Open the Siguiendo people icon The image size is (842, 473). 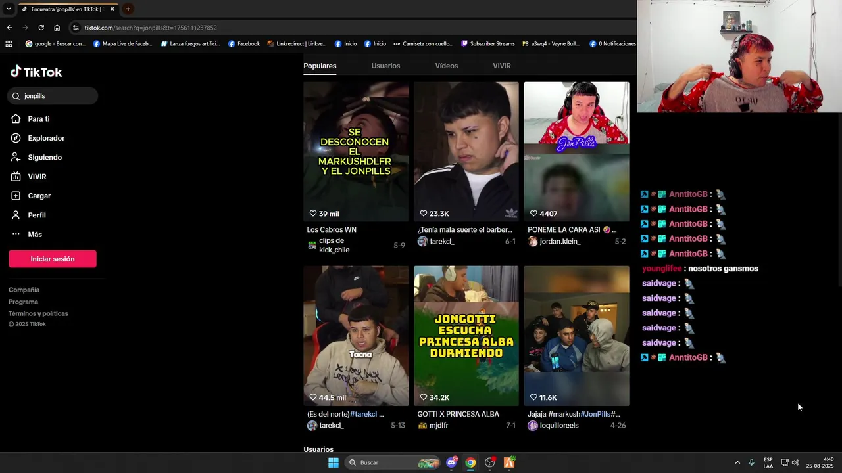[x=16, y=157]
